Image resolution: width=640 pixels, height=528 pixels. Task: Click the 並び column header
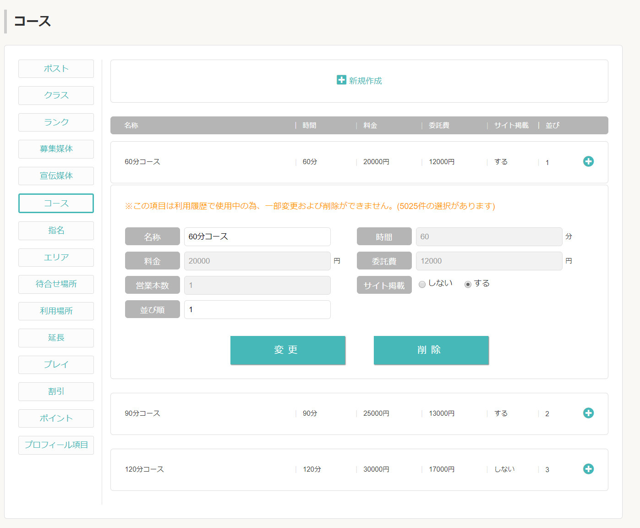(552, 125)
